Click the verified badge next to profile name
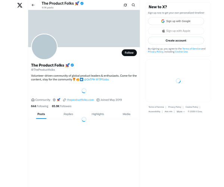This screenshot has height=187, width=224. coord(72,65)
